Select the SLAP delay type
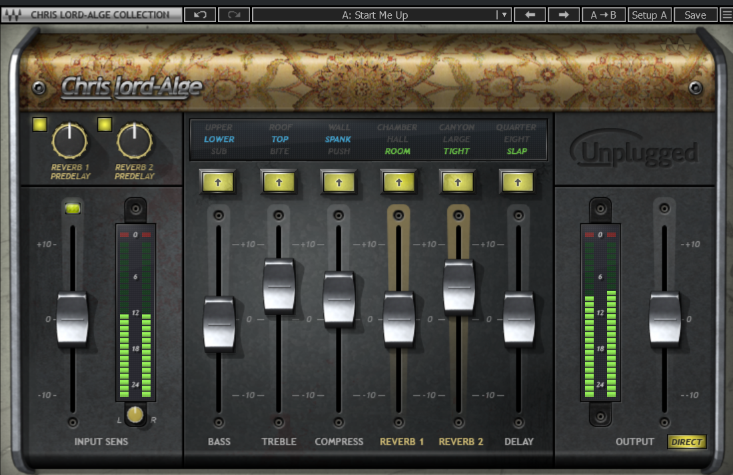733x475 pixels. point(516,151)
